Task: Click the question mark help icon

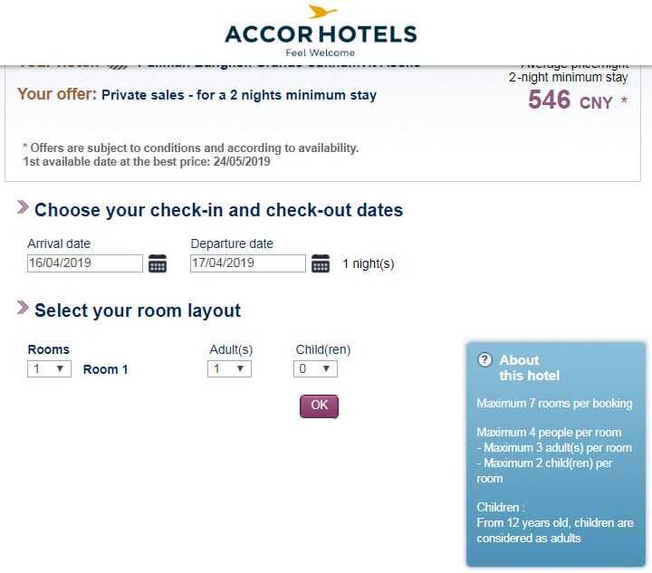Action: click(484, 360)
